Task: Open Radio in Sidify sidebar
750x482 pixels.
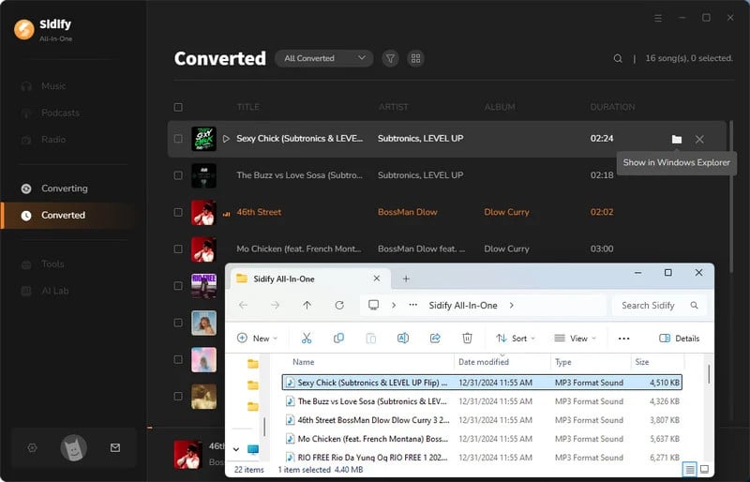Action: [53, 140]
